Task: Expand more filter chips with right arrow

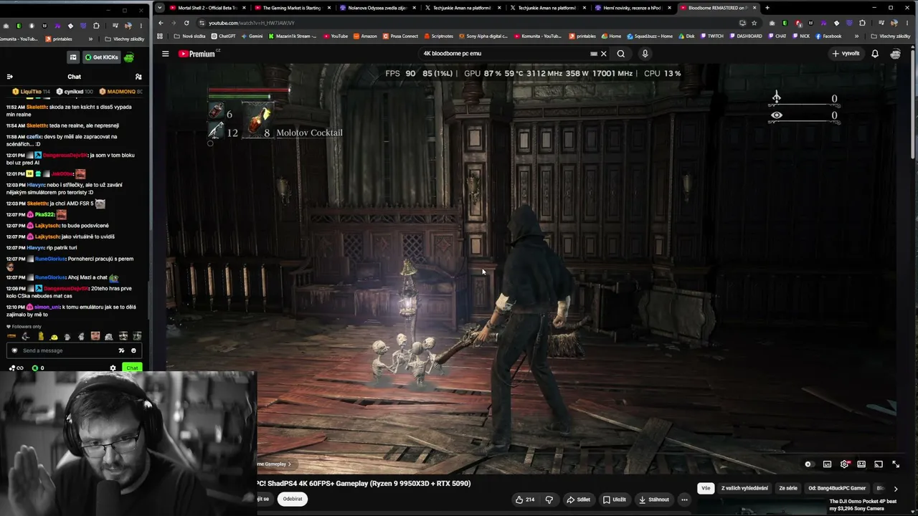Action: click(895, 489)
